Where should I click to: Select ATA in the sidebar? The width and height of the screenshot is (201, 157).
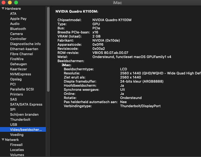13,14
